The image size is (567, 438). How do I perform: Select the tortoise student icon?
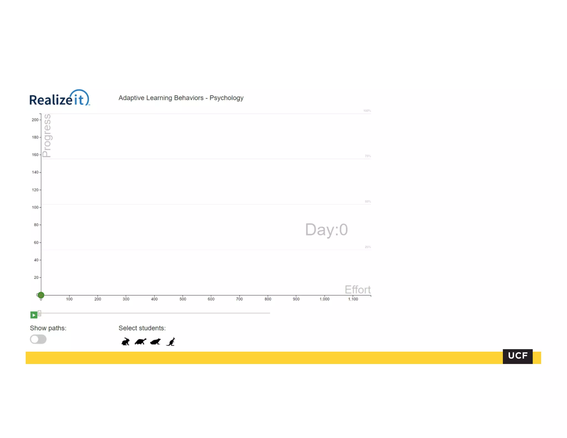[x=140, y=341]
